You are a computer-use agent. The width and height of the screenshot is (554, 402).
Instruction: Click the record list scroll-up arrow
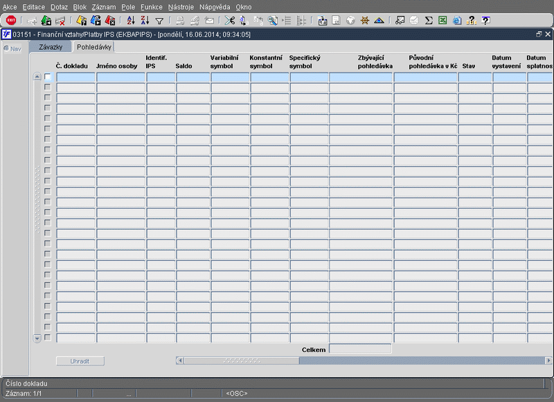(x=37, y=77)
